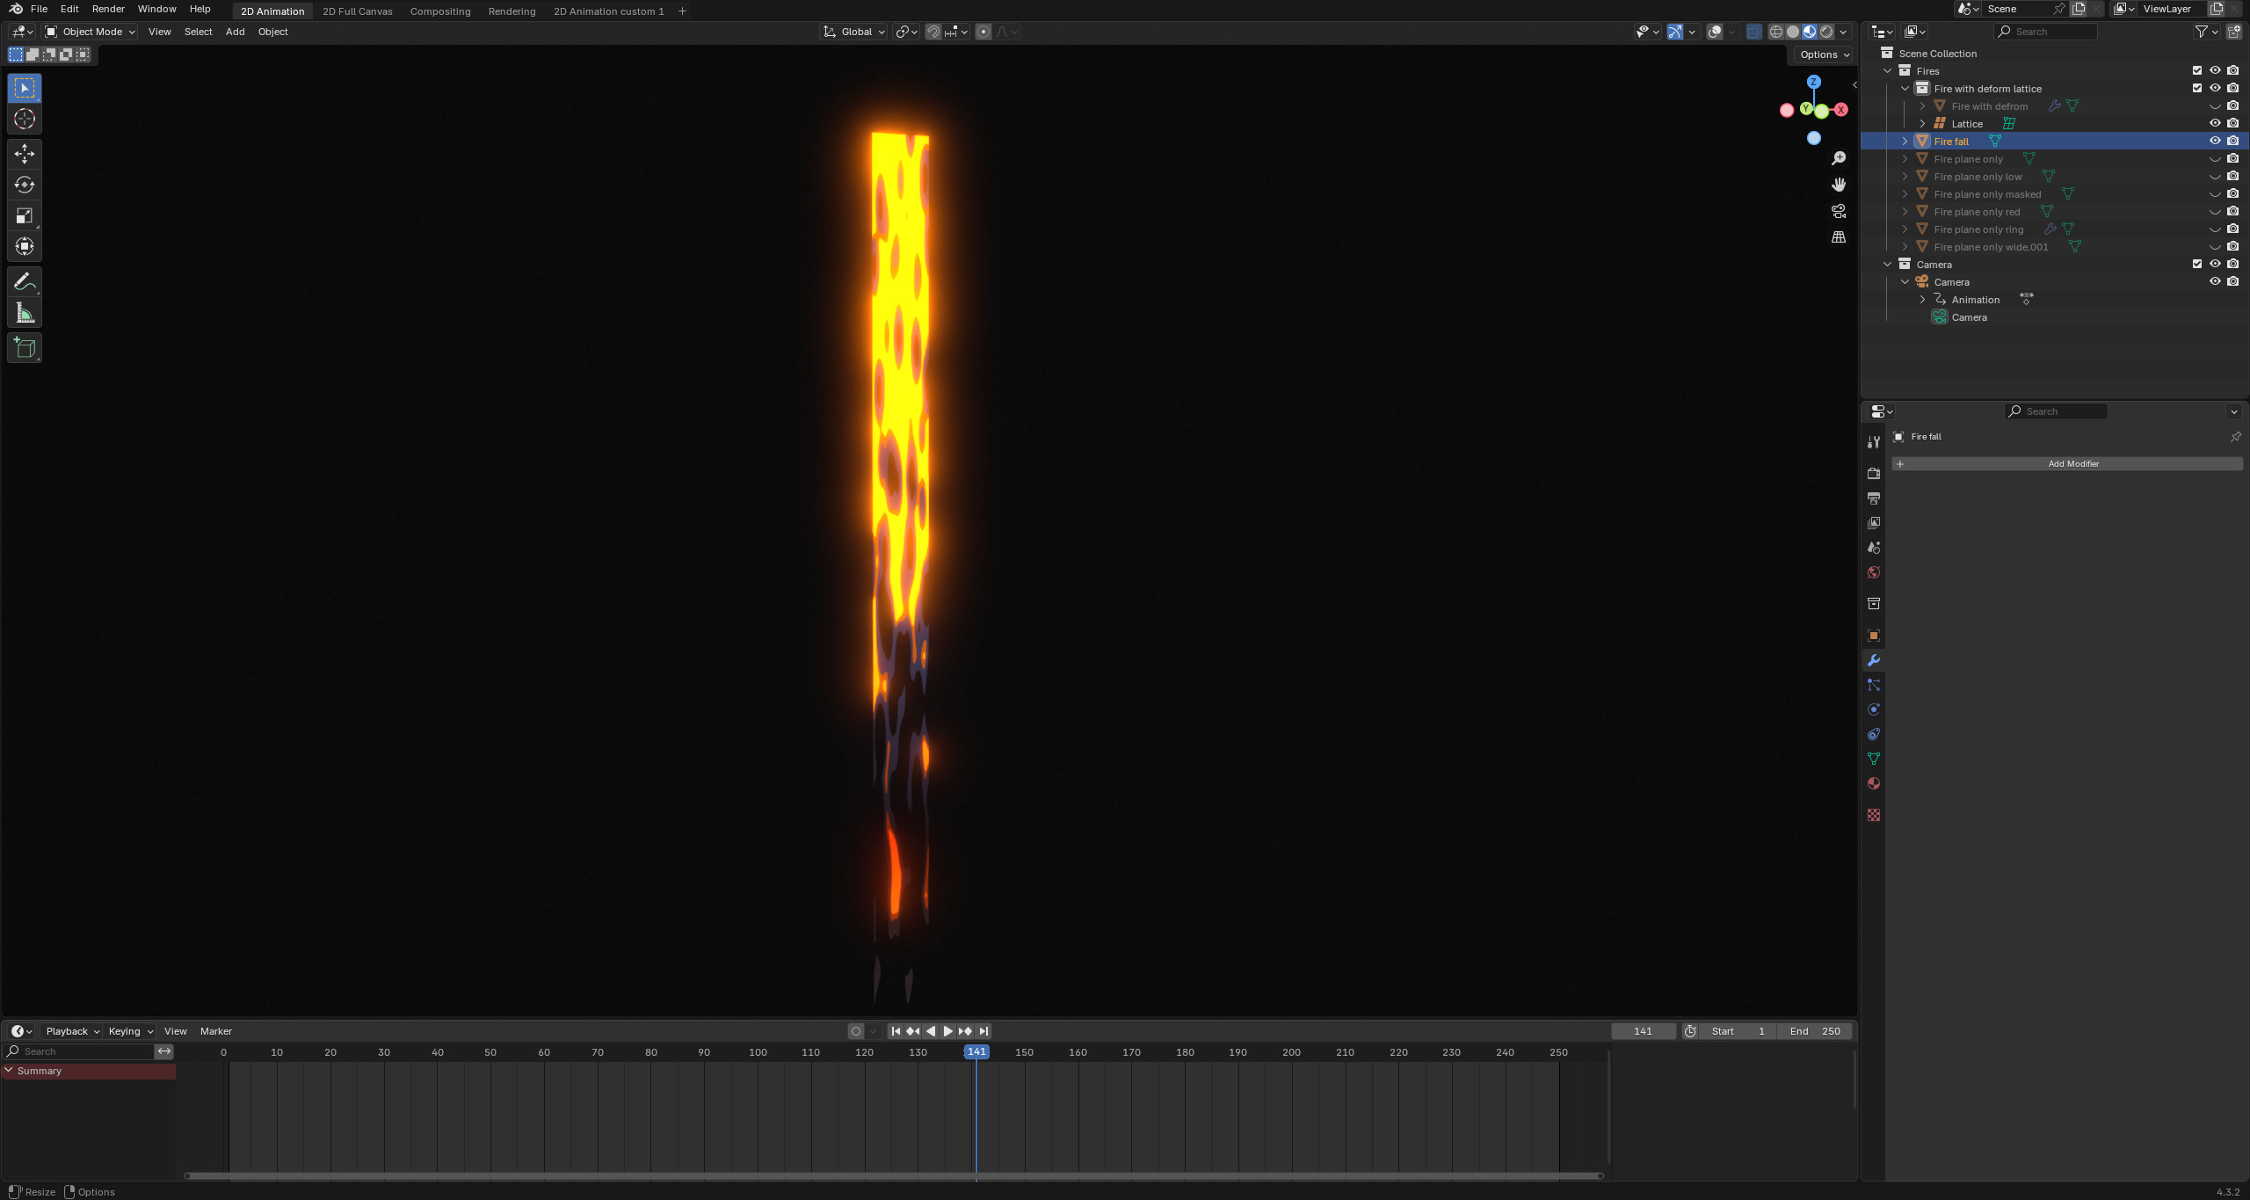Play timeline animation forward

tap(947, 1031)
